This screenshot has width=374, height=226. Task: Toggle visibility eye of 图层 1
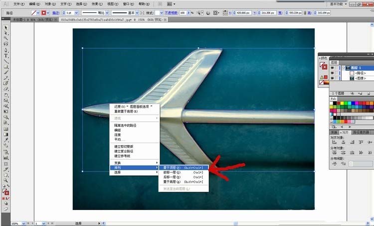(x=332, y=68)
